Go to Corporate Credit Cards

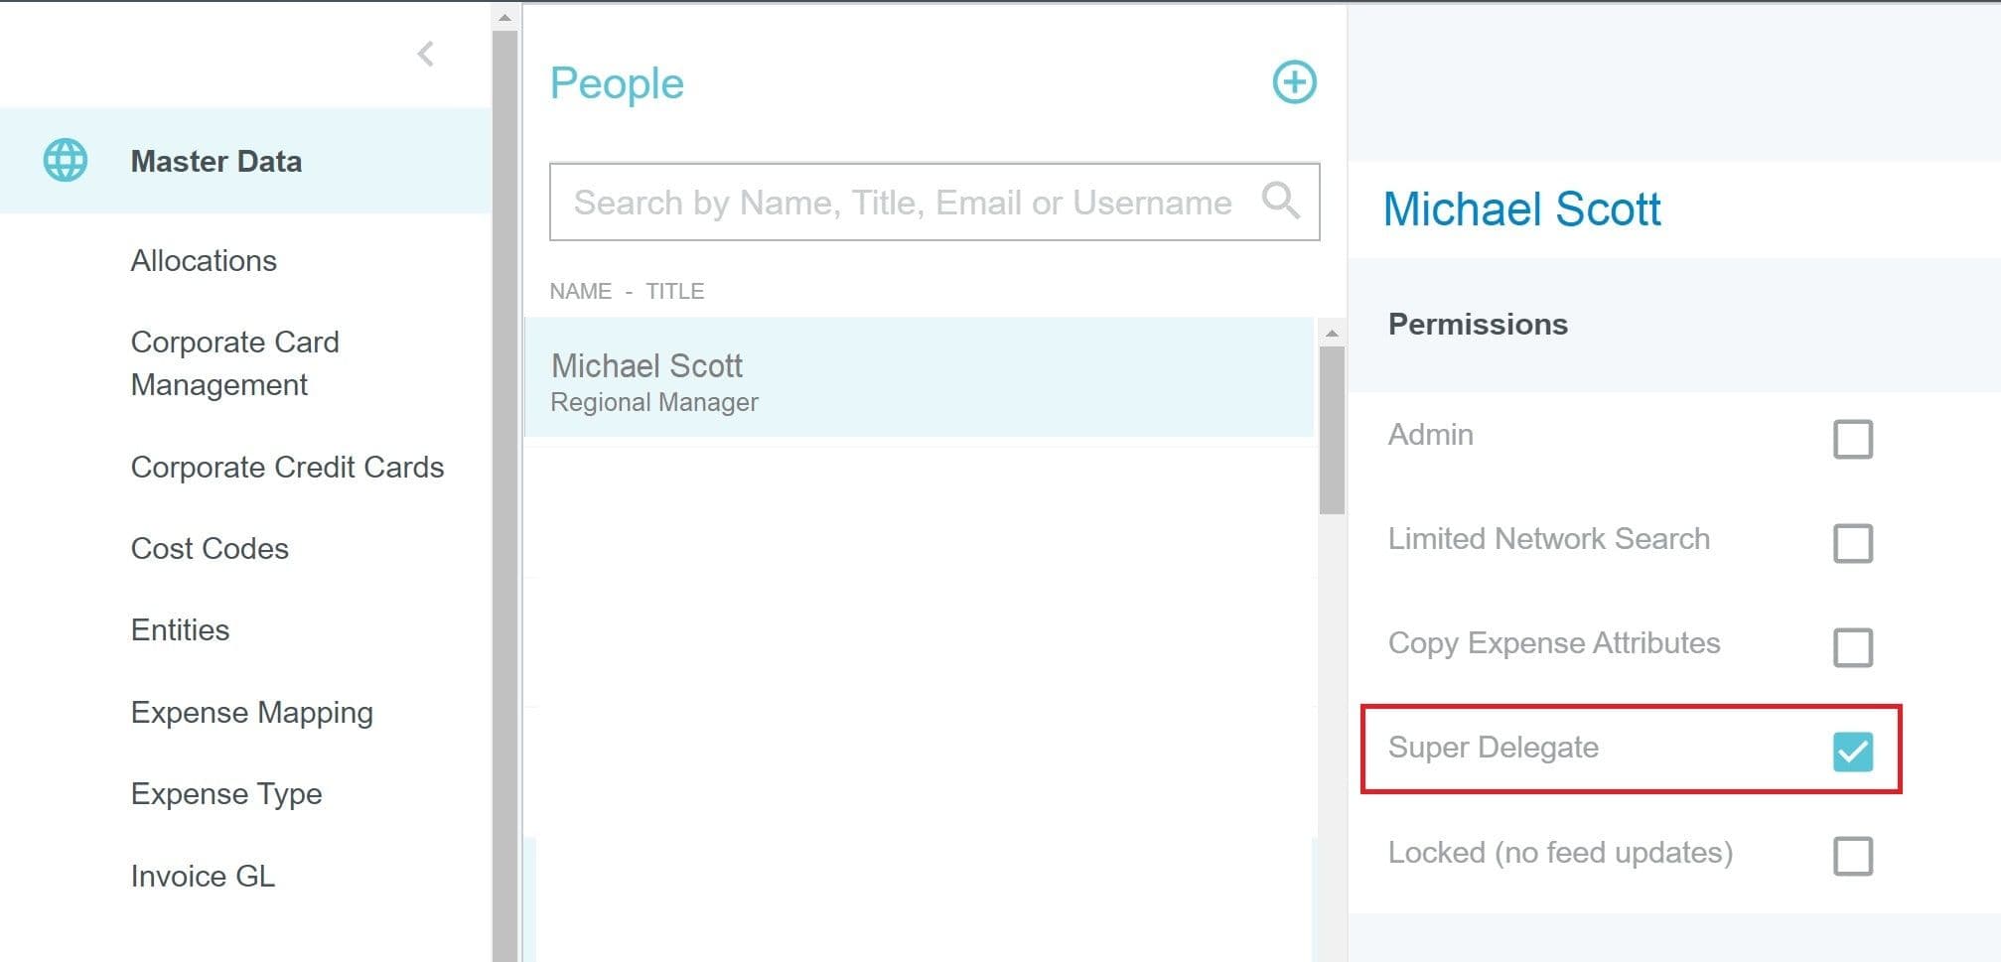(x=287, y=468)
